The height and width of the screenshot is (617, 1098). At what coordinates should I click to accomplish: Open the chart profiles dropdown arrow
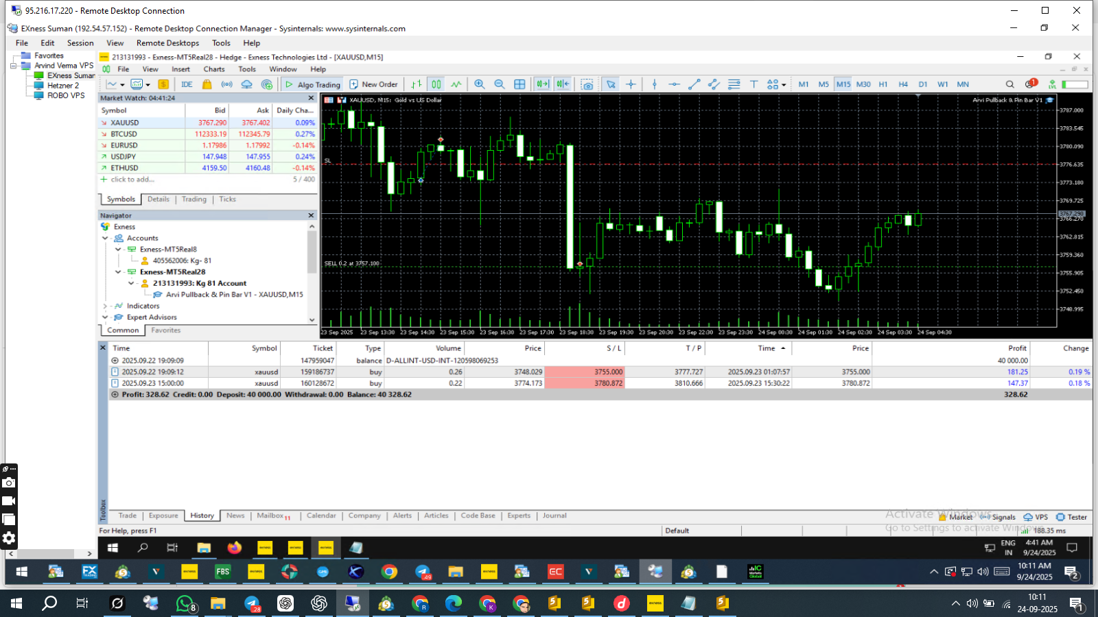[148, 85]
